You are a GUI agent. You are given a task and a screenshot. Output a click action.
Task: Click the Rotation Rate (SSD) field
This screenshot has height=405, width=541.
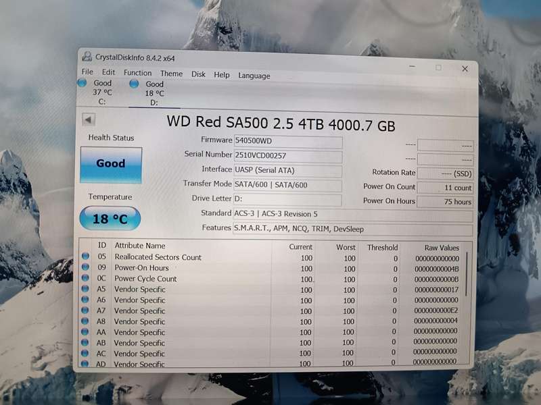coord(445,173)
